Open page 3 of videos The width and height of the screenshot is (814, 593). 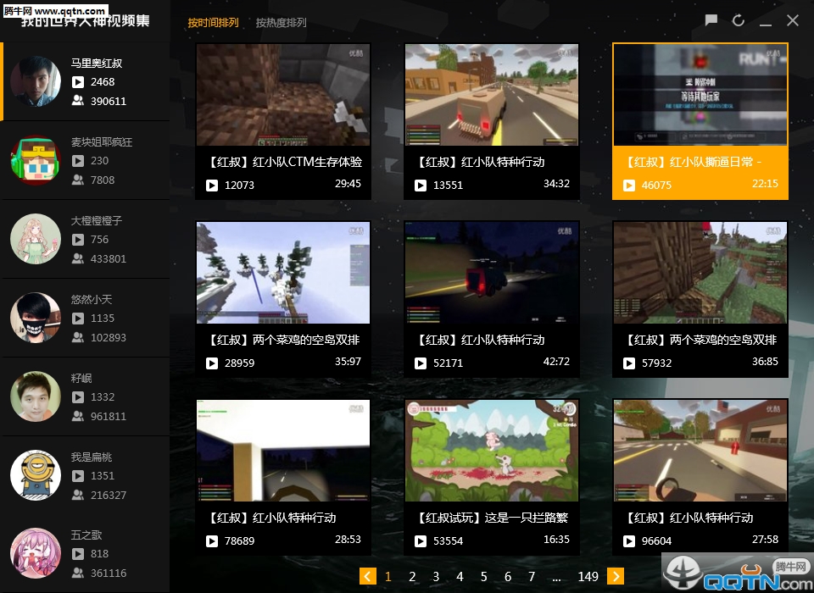click(x=436, y=576)
